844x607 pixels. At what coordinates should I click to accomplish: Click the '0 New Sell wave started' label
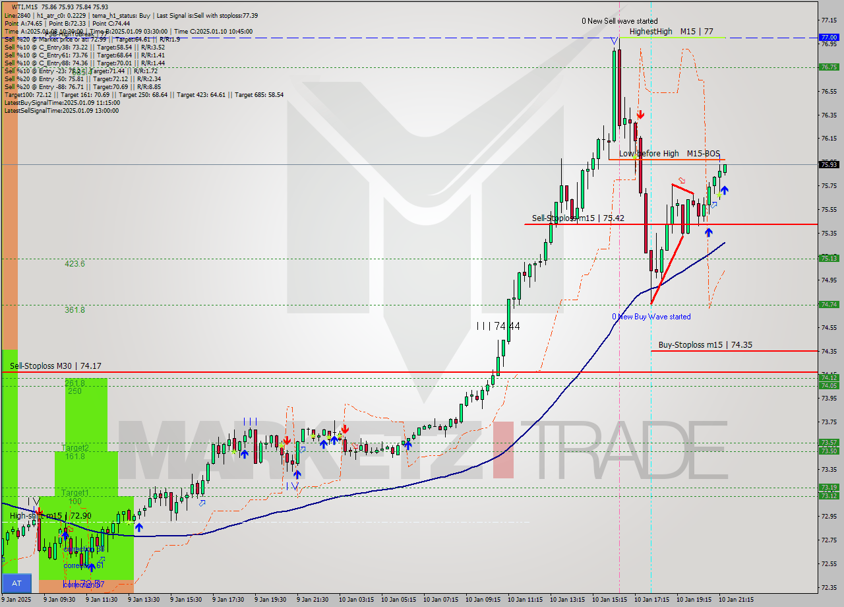619,21
